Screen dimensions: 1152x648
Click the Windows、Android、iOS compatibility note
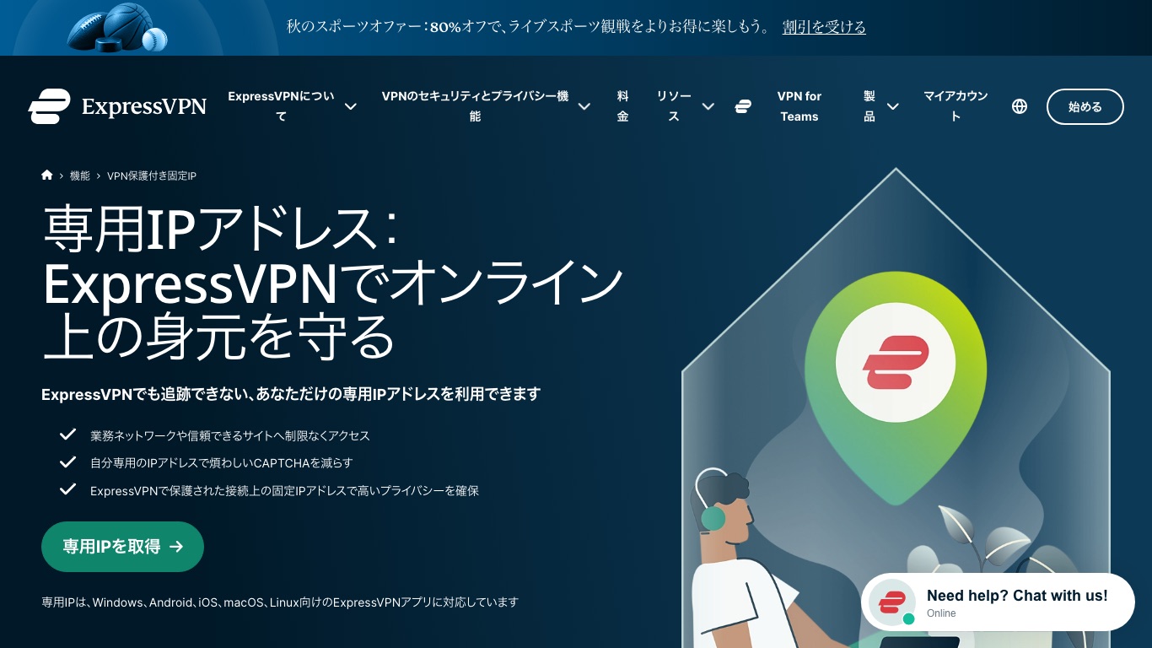(x=280, y=602)
